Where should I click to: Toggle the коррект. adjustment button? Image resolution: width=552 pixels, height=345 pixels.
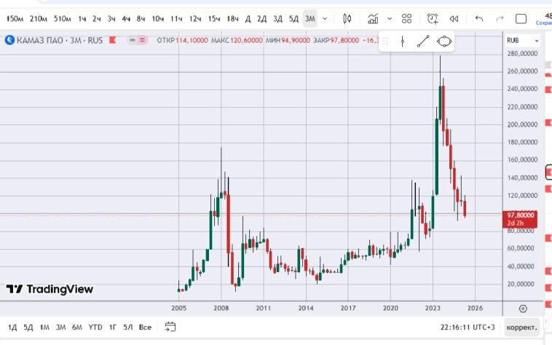tap(521, 328)
